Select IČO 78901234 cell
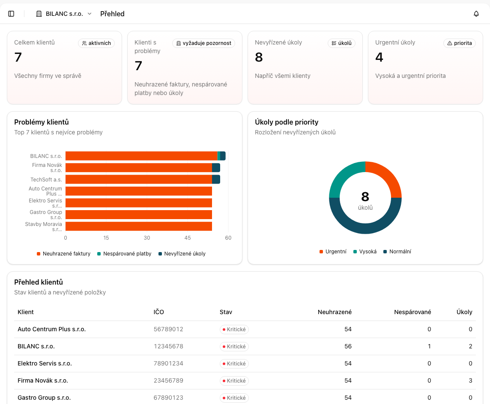This screenshot has width=490, height=404. pyautogui.click(x=168, y=364)
